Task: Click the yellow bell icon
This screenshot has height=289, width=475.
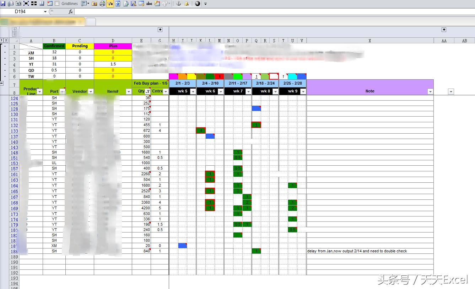Action: [187, 4]
